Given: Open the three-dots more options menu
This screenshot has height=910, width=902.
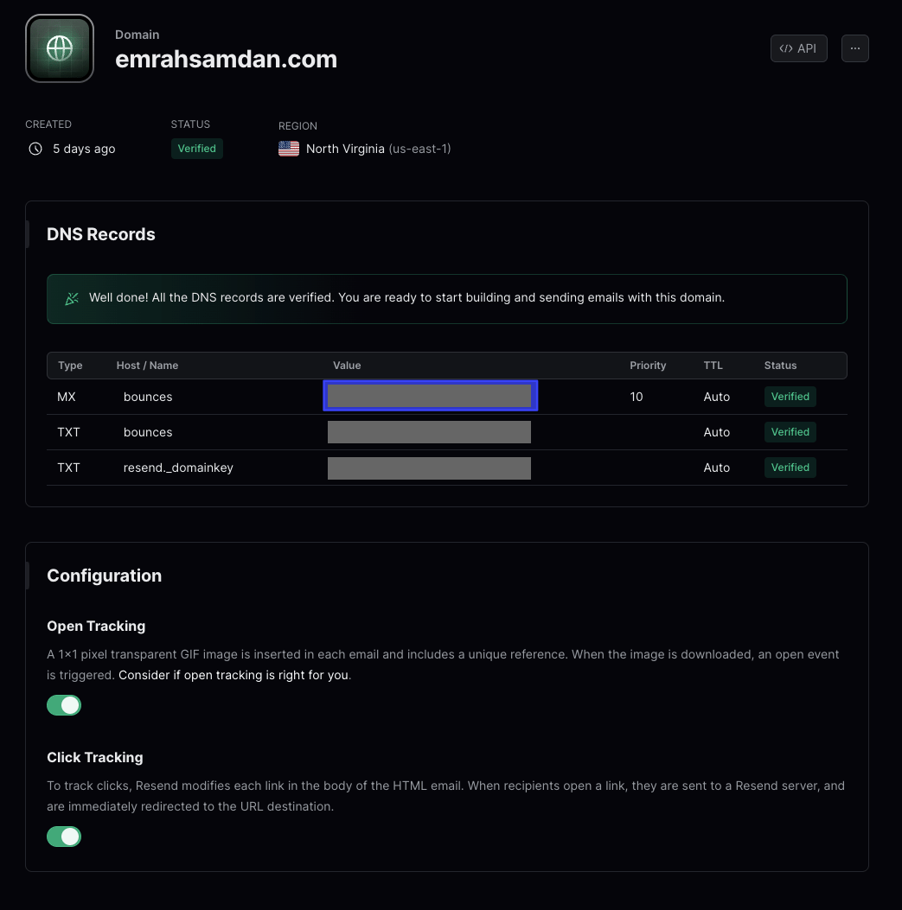Looking at the screenshot, I should 854,48.
